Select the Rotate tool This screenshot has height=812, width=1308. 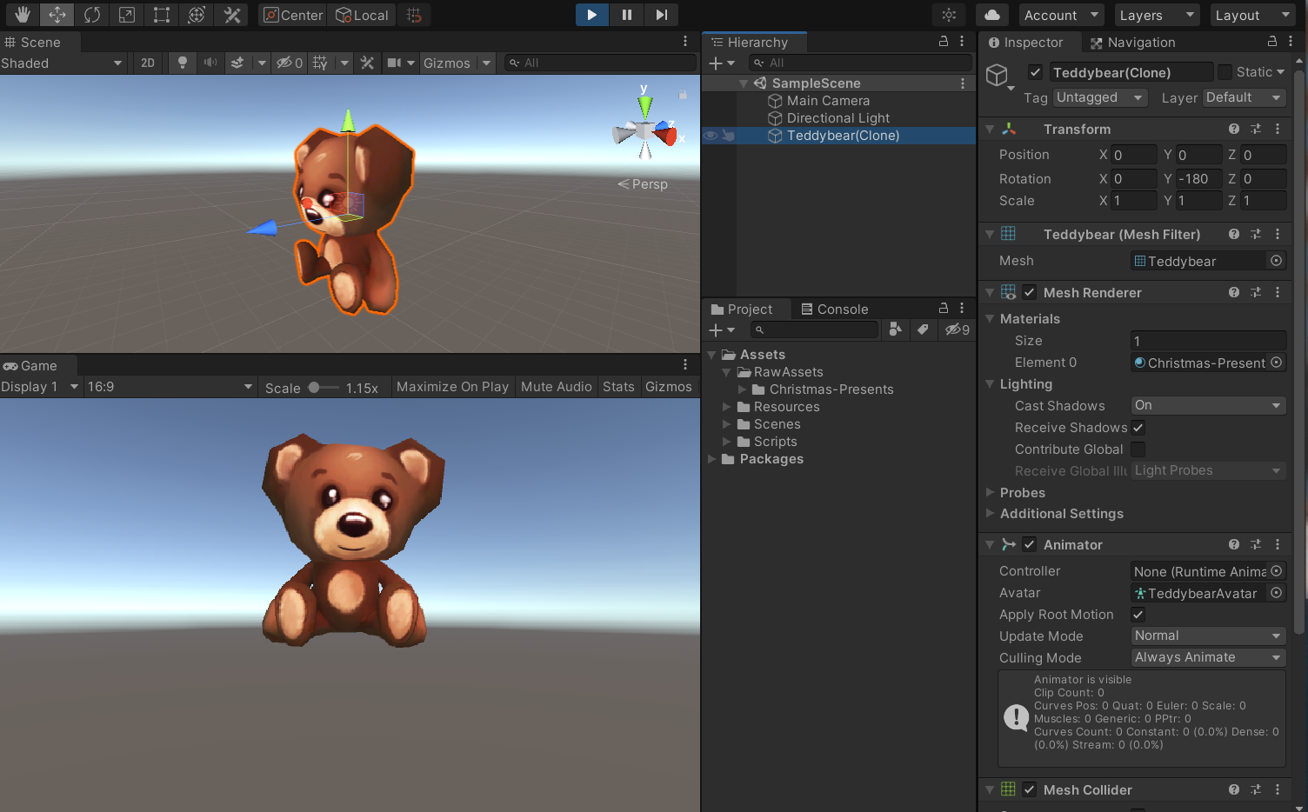point(91,15)
